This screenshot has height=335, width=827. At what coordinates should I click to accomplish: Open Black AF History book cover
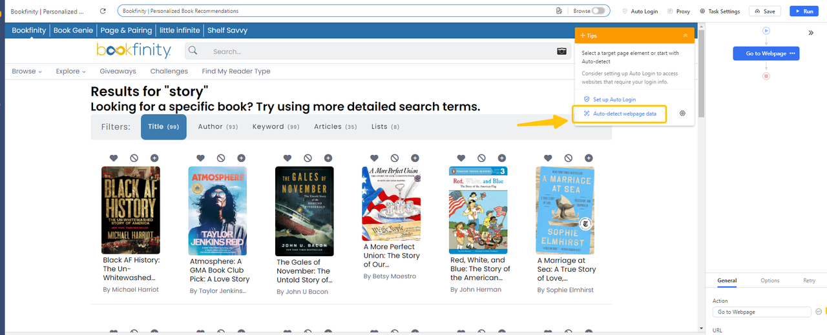131,210
